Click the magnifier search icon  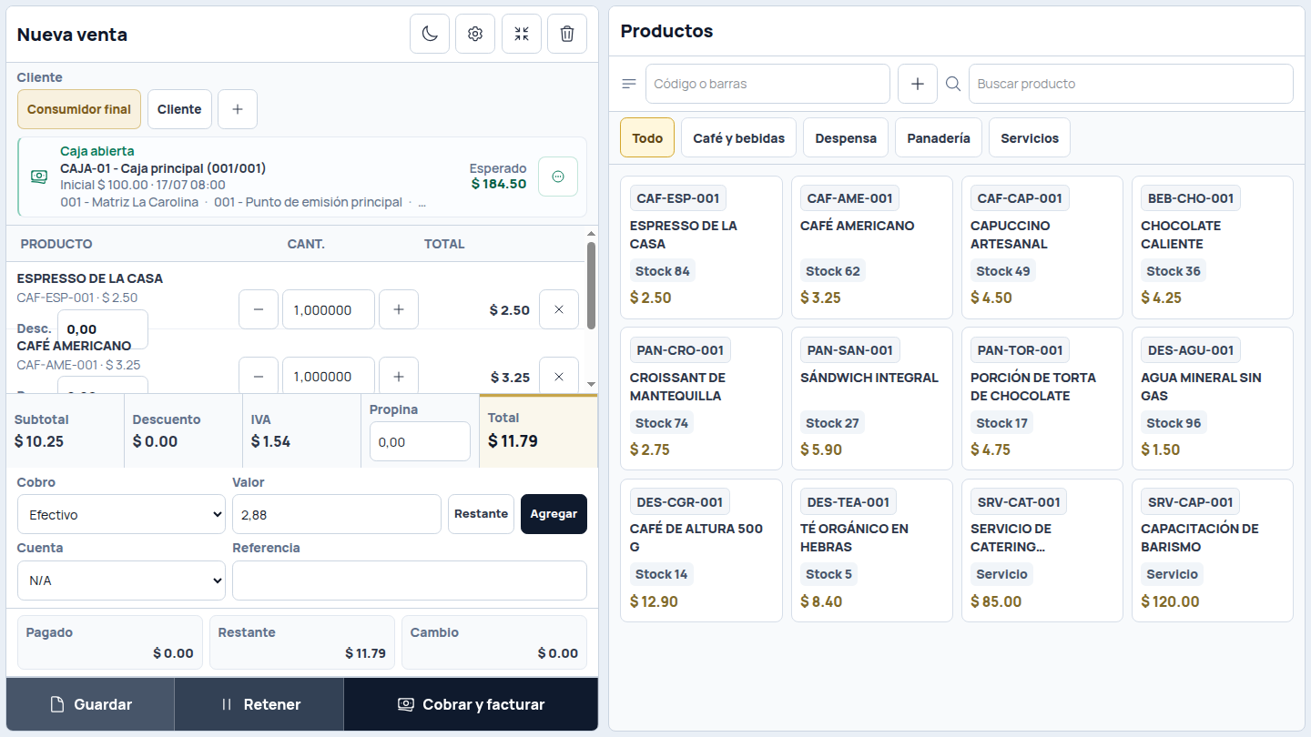[x=953, y=84]
